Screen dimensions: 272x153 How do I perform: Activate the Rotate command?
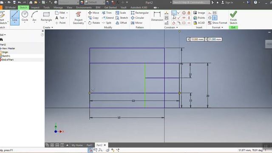(94, 23)
